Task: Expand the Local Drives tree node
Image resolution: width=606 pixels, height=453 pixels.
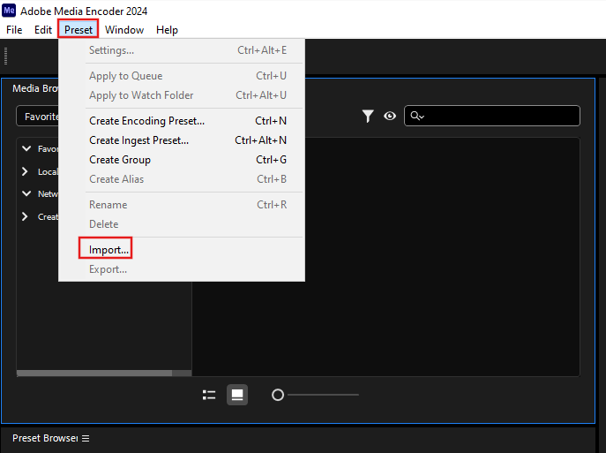Action: tap(26, 171)
